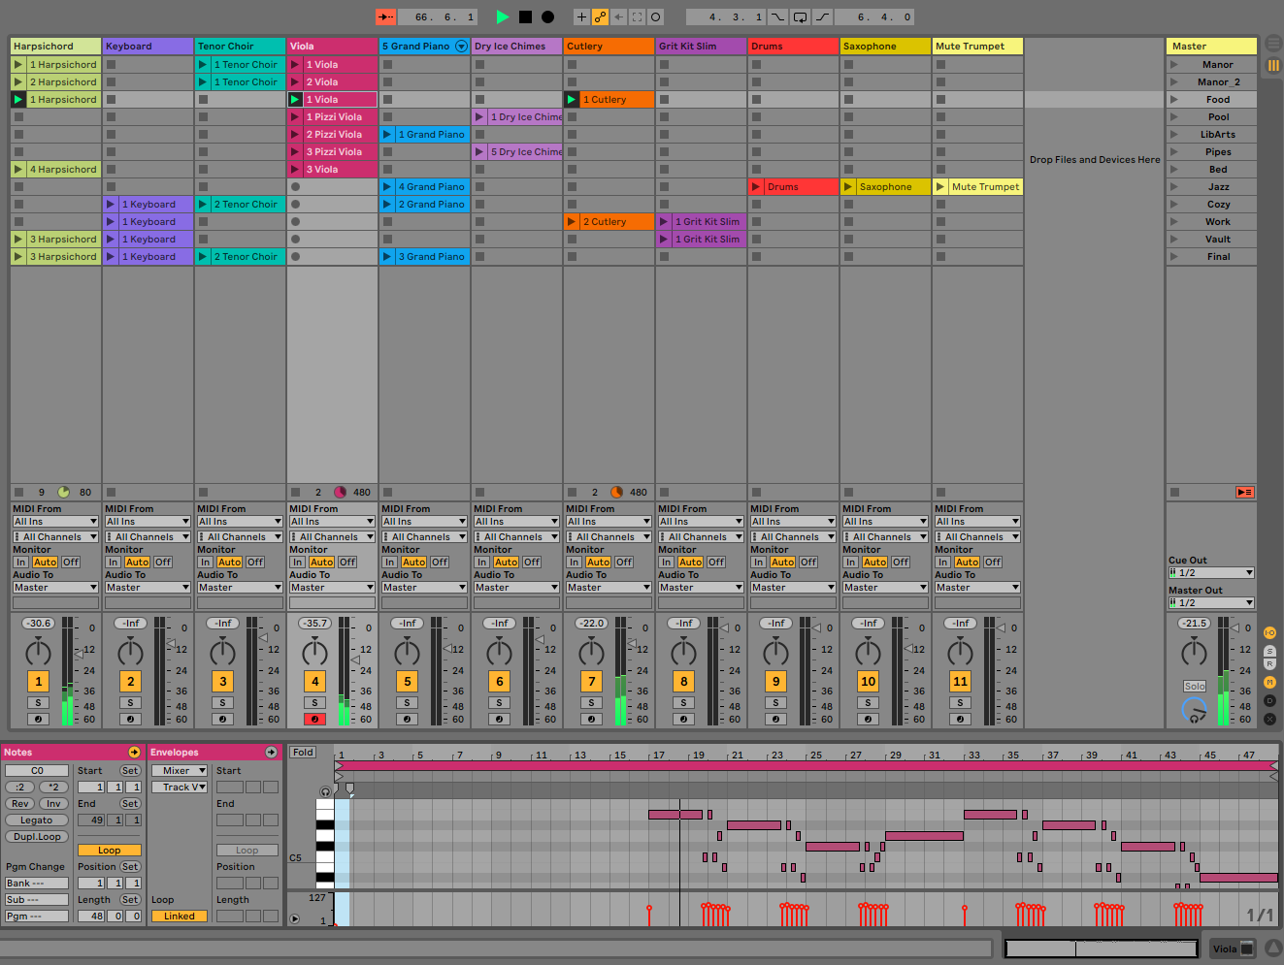This screenshot has height=965, width=1284.
Task: Unfold the 5 Grand Piano track header arrow
Action: (x=461, y=46)
